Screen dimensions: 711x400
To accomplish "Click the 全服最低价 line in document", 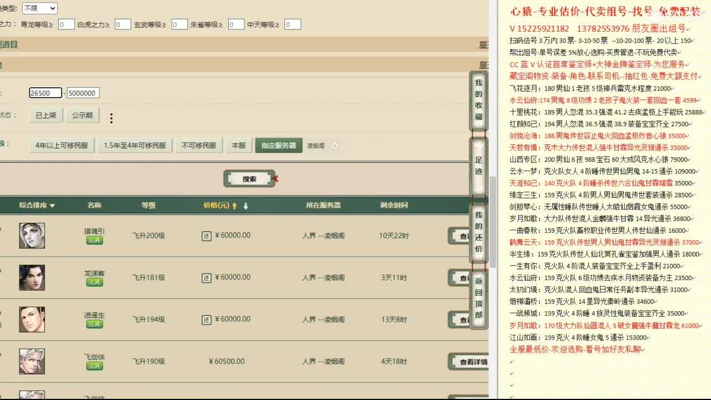I will pos(577,349).
